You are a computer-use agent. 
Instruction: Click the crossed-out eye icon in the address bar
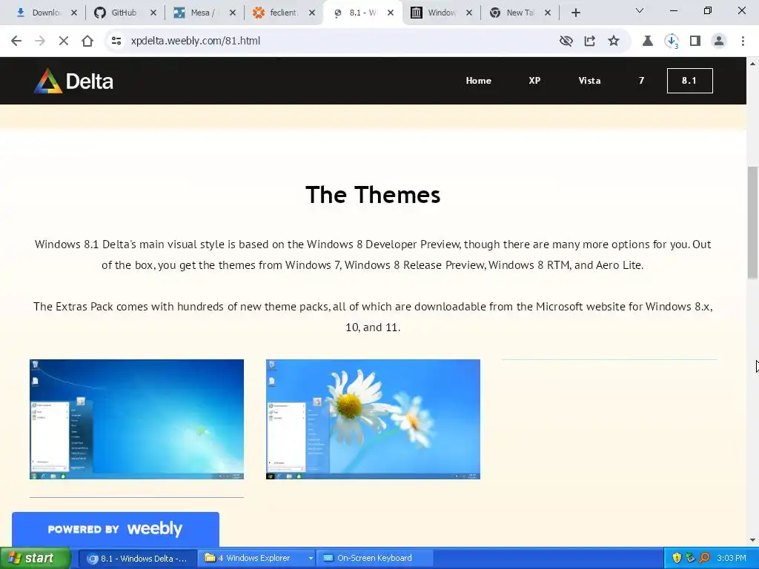(x=566, y=41)
